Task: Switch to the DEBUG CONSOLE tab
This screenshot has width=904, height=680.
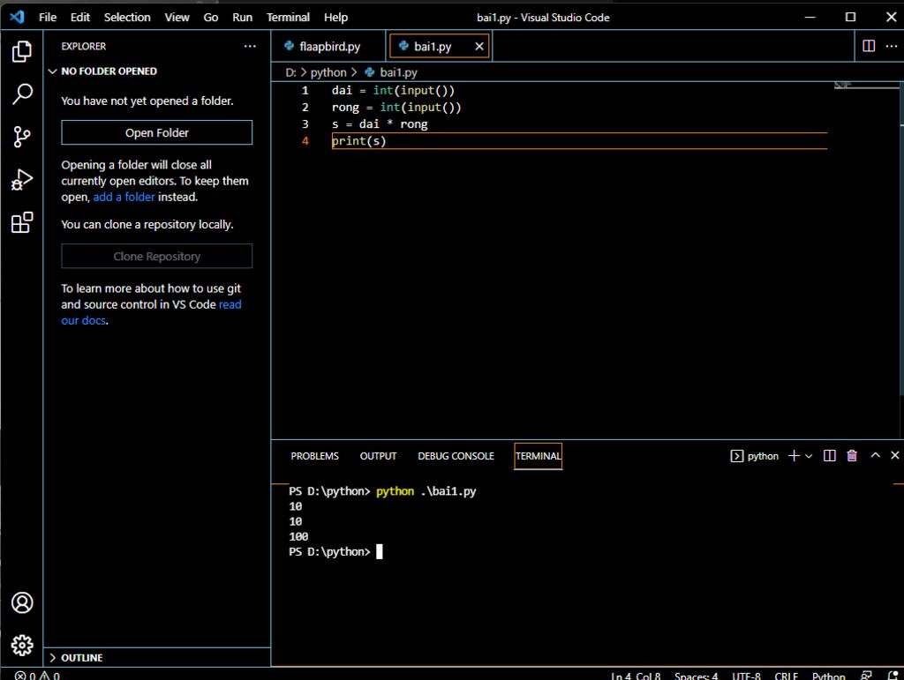Action: (x=456, y=456)
